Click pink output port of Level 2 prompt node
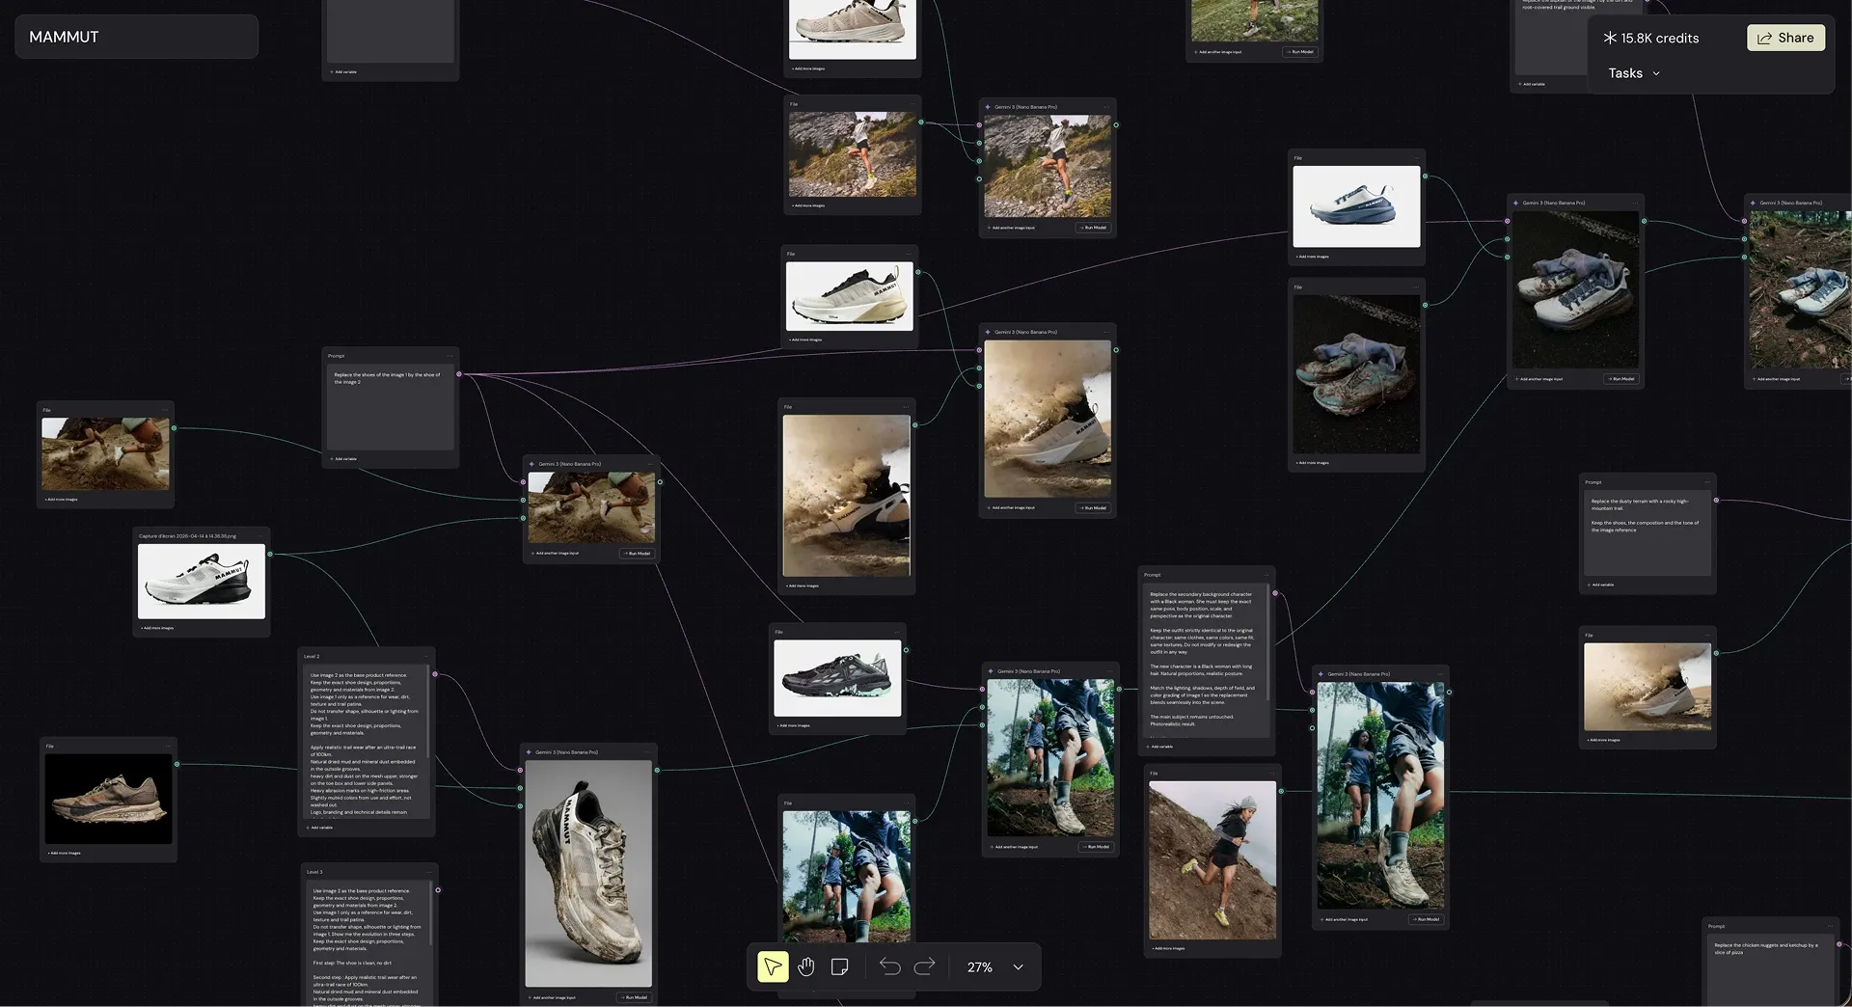 tap(435, 674)
